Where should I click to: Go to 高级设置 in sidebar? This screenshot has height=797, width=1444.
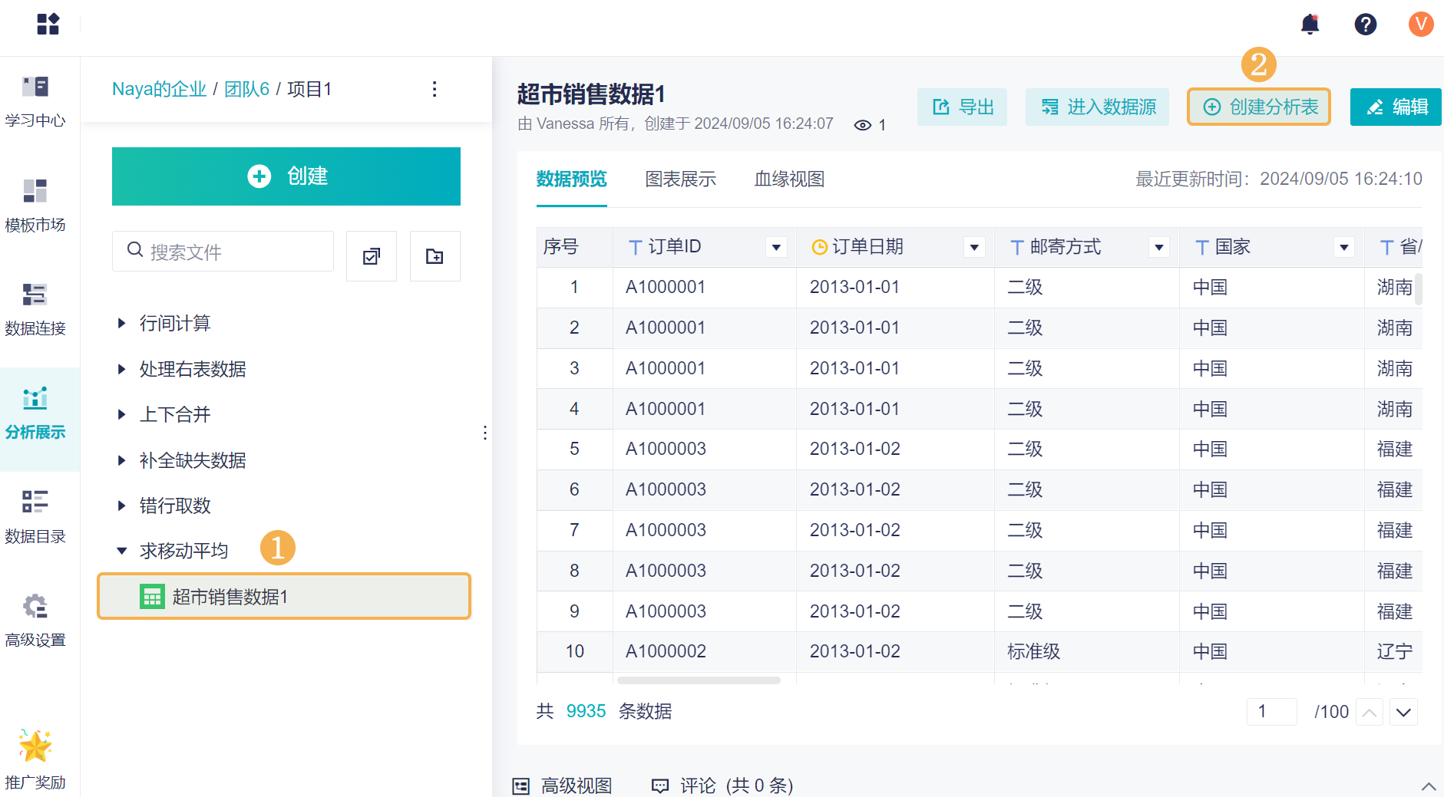35,620
